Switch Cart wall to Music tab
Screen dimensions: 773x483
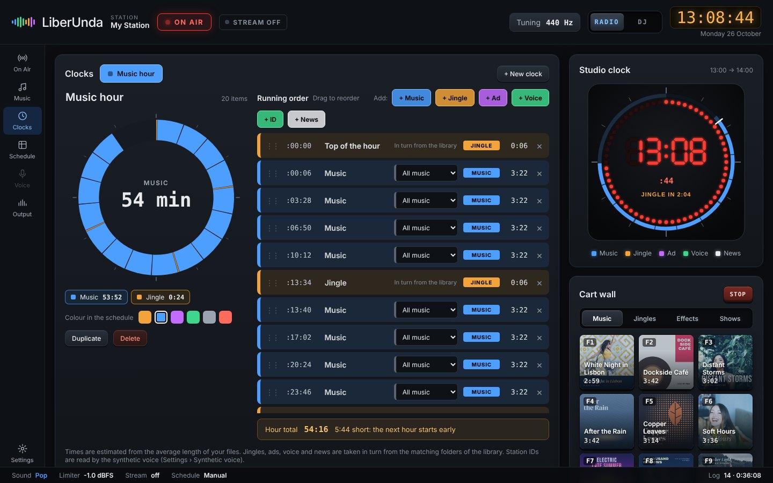pyautogui.click(x=602, y=318)
